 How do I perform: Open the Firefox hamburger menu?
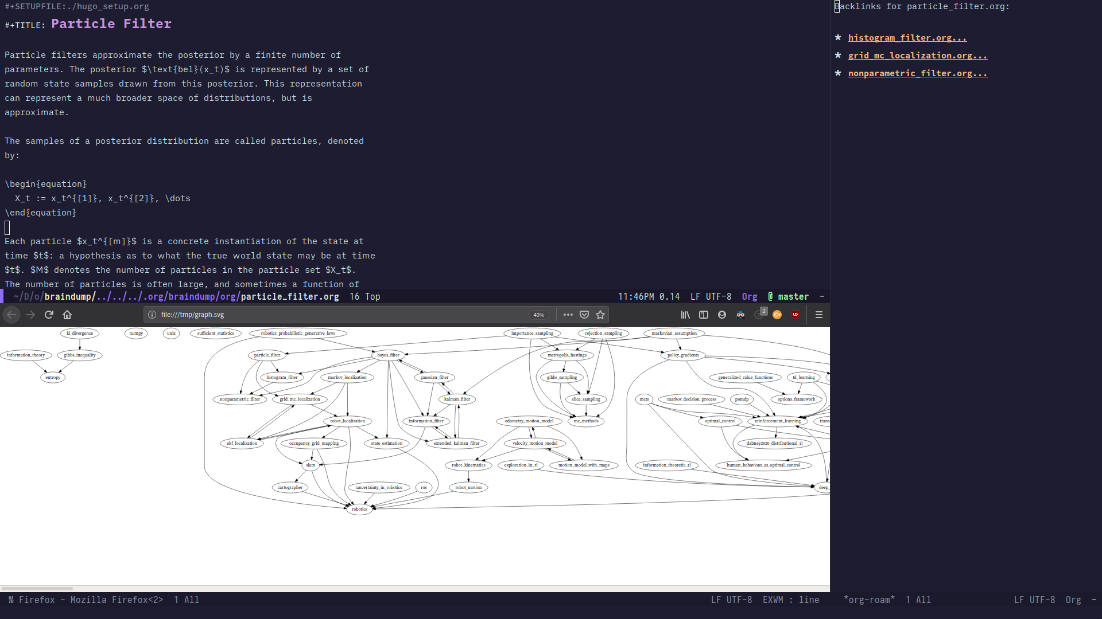819,315
